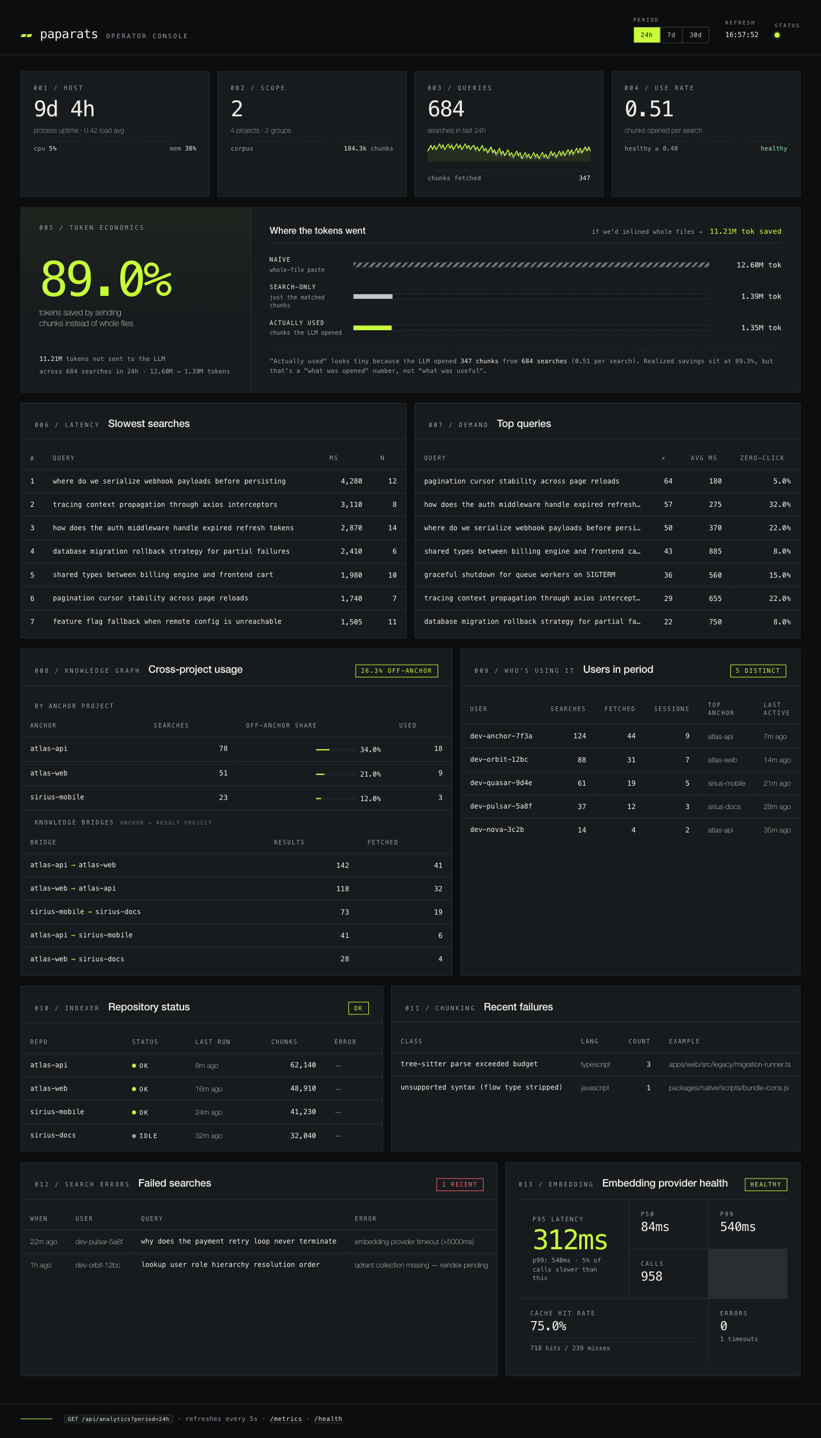Click user dev-pulsar-5a8f in Users table

pos(501,806)
